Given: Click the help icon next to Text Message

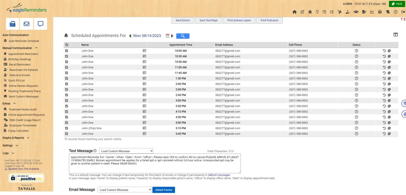Looking at the screenshot, I should (x=95, y=151).
